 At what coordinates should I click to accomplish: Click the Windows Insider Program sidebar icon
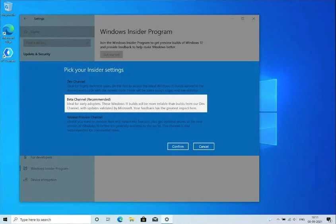tap(25, 168)
